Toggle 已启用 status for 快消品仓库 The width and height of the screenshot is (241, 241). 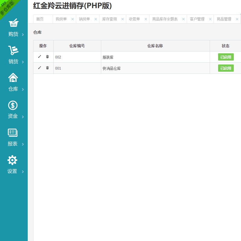pyautogui.click(x=226, y=68)
